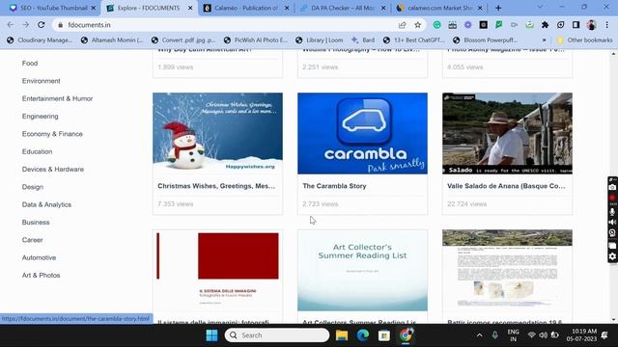
Task: Select the Food category
Action: click(x=30, y=63)
